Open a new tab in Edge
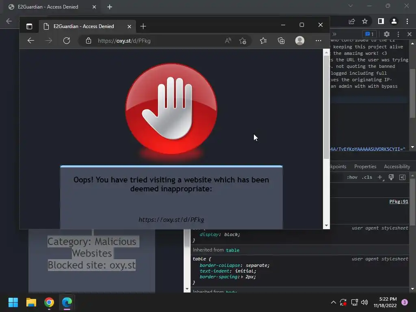This screenshot has height=312, width=416. (143, 26)
